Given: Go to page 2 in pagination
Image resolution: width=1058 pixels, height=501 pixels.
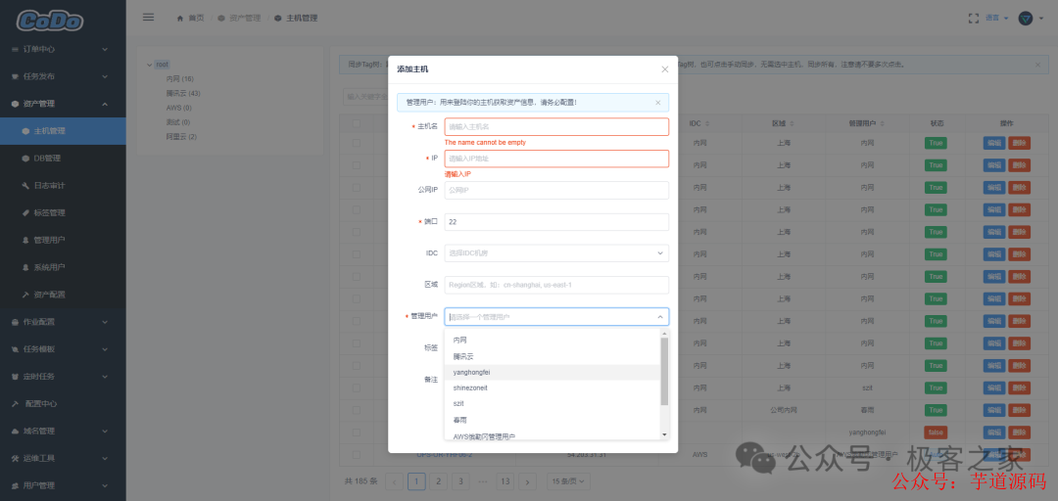Looking at the screenshot, I should tap(439, 481).
